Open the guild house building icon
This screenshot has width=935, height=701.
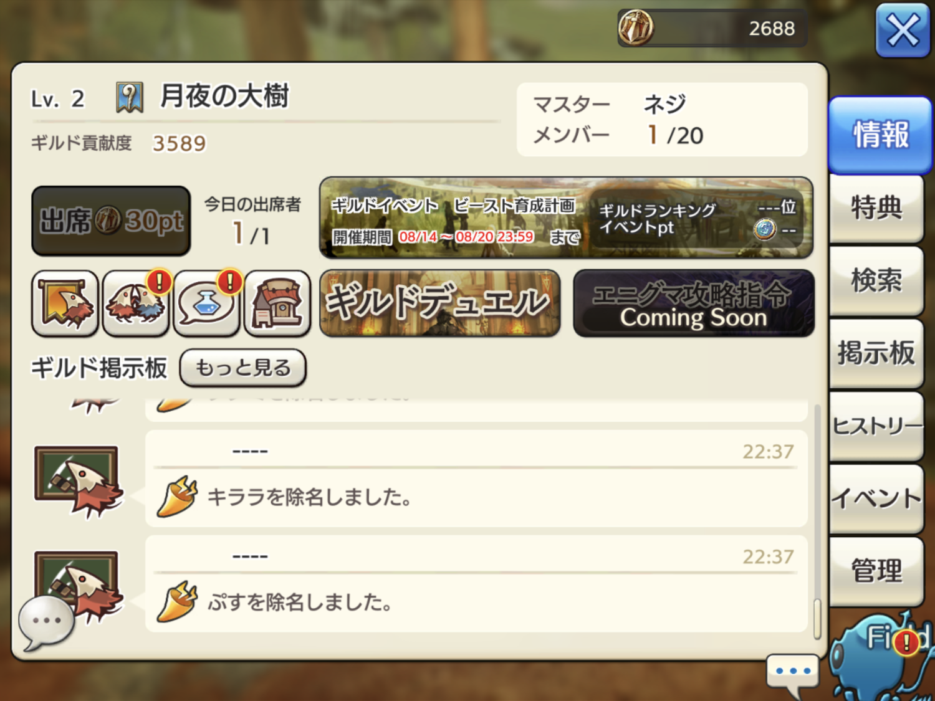point(277,303)
